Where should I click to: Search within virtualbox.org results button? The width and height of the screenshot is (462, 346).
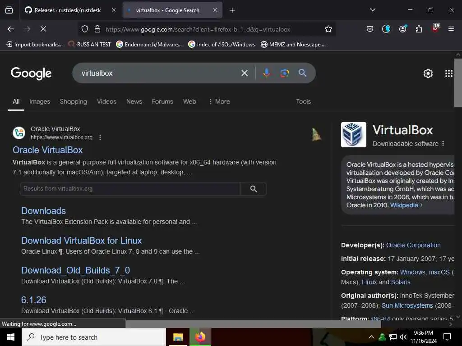tap(254, 189)
